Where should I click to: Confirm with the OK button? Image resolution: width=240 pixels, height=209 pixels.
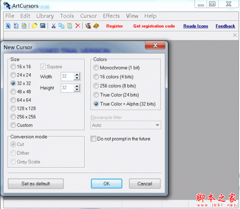coord(106,184)
